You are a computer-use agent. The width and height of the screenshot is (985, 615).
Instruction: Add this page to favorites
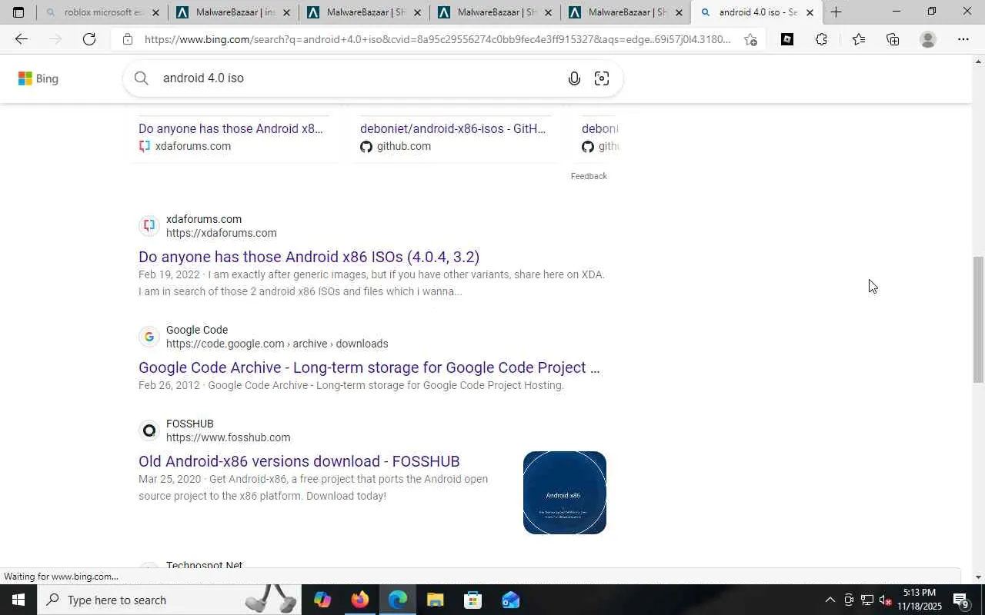(x=750, y=39)
